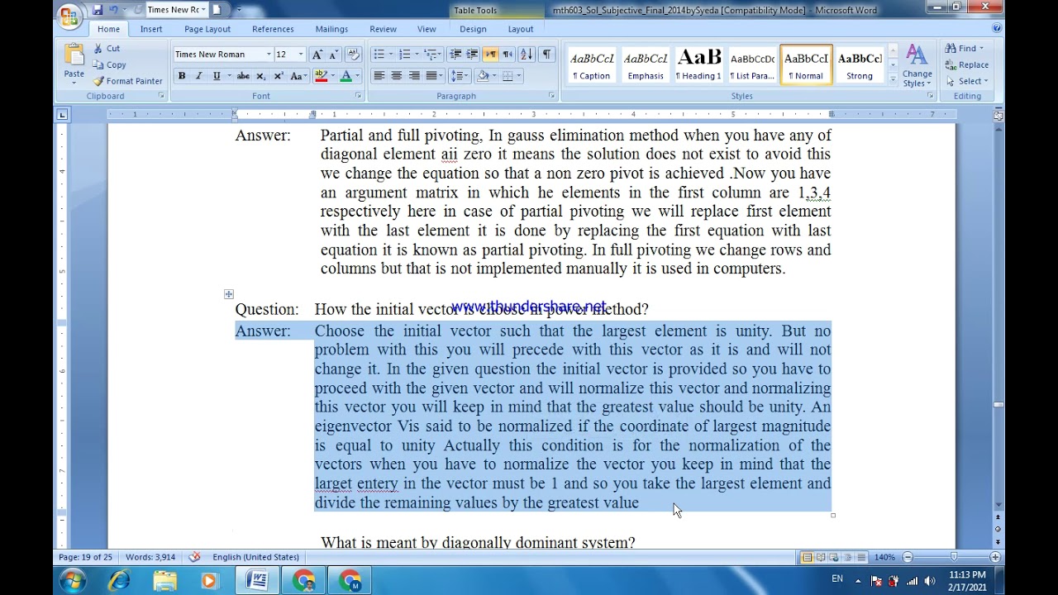Toggle Print Layout view
This screenshot has width=1058, height=595.
click(808, 557)
